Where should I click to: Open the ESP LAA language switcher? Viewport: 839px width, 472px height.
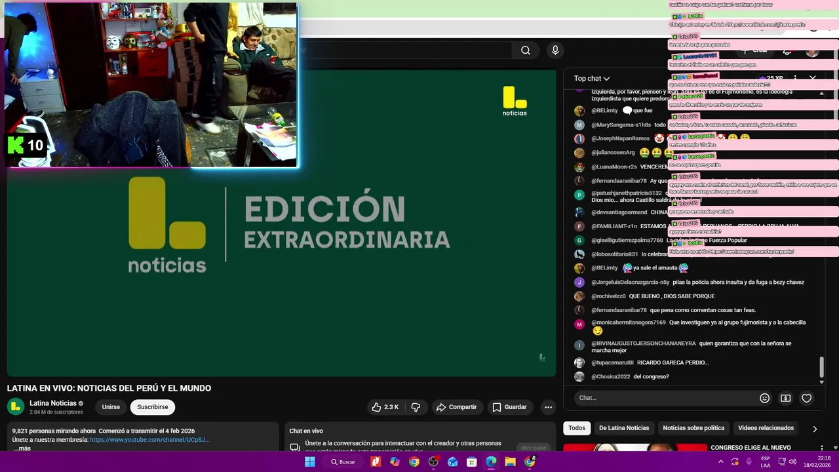(x=766, y=462)
